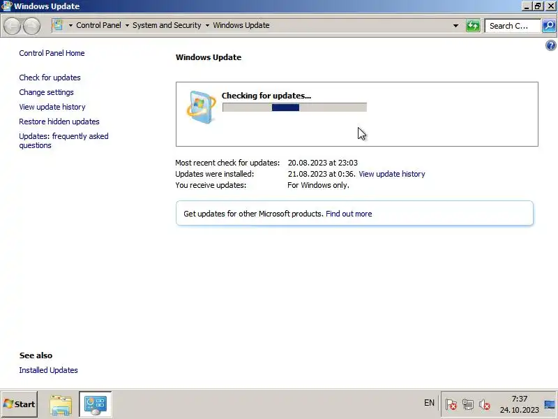The height and width of the screenshot is (419, 558).
Task: Click the 'Windows Update' page heading
Action: [209, 57]
